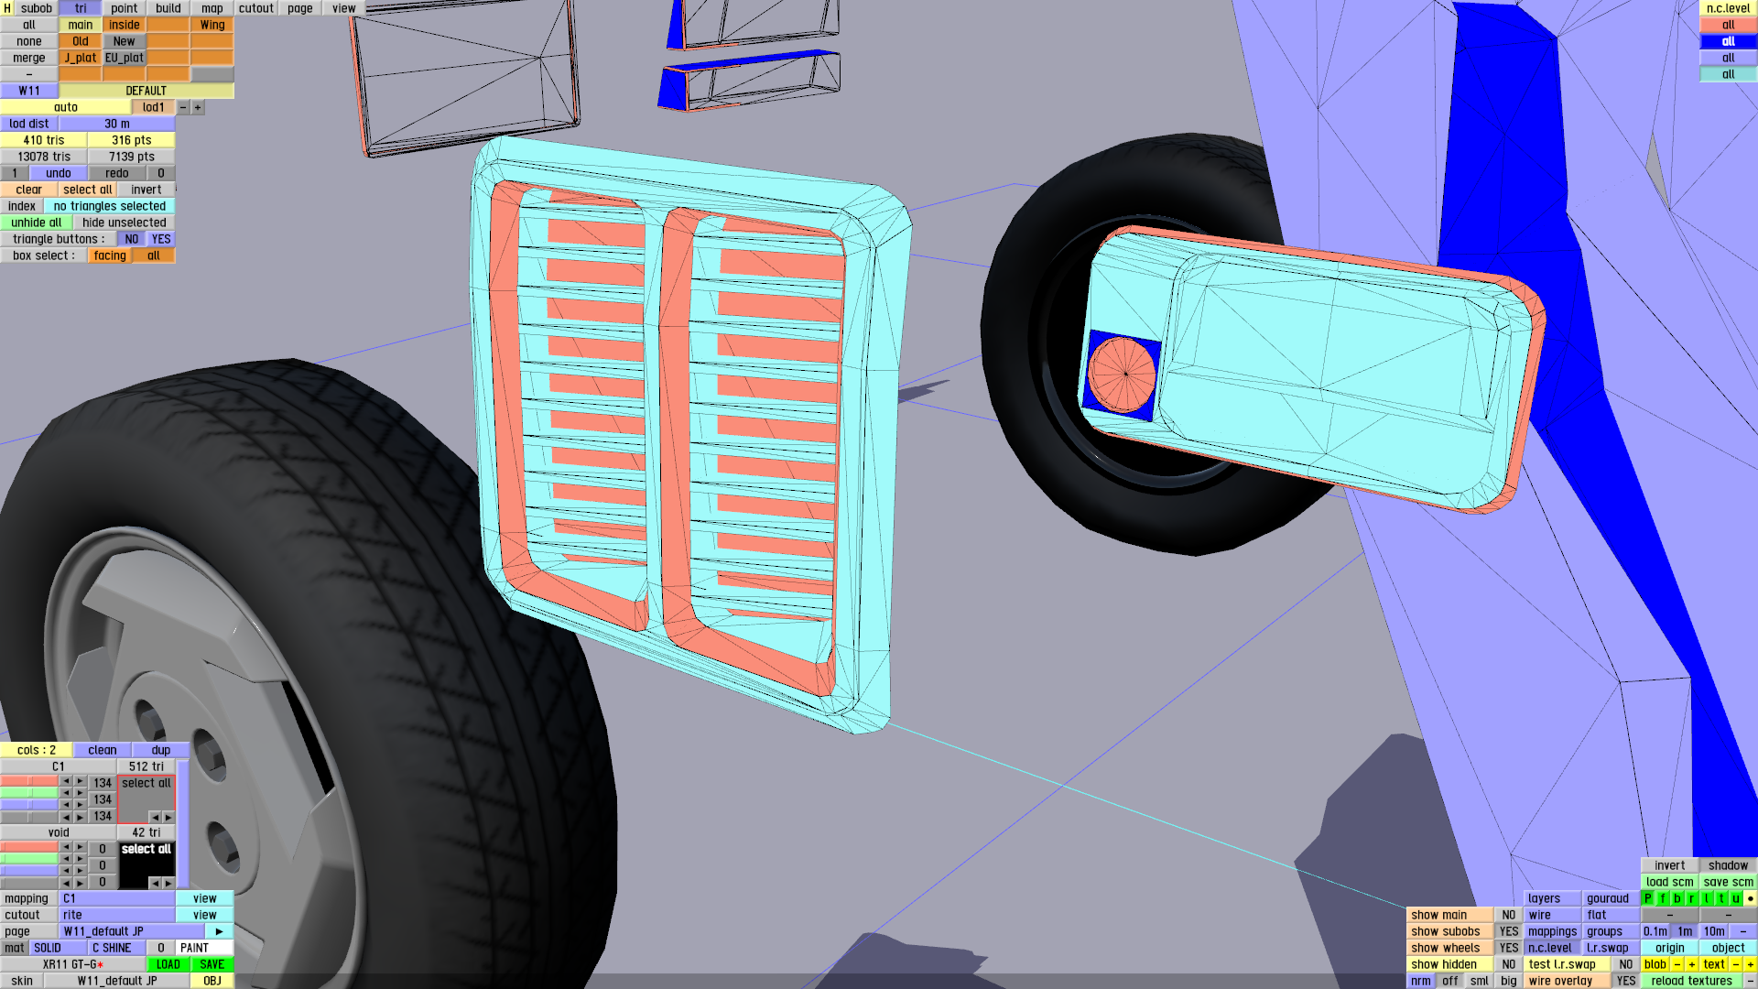Image resolution: width=1758 pixels, height=989 pixels.
Task: Open the cutout tab
Action: click(x=256, y=8)
